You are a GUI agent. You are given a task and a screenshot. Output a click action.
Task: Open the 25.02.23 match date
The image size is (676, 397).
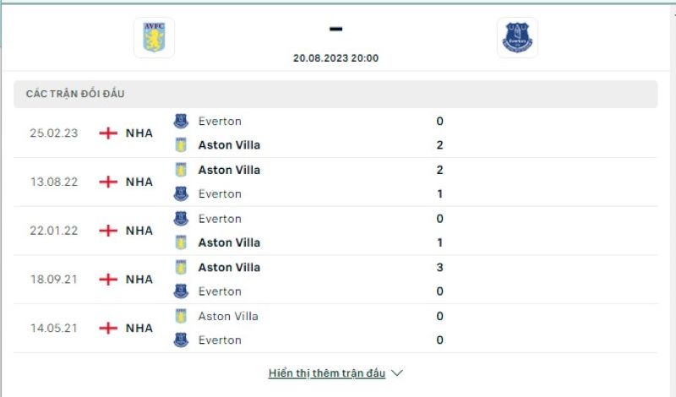pyautogui.click(x=54, y=133)
